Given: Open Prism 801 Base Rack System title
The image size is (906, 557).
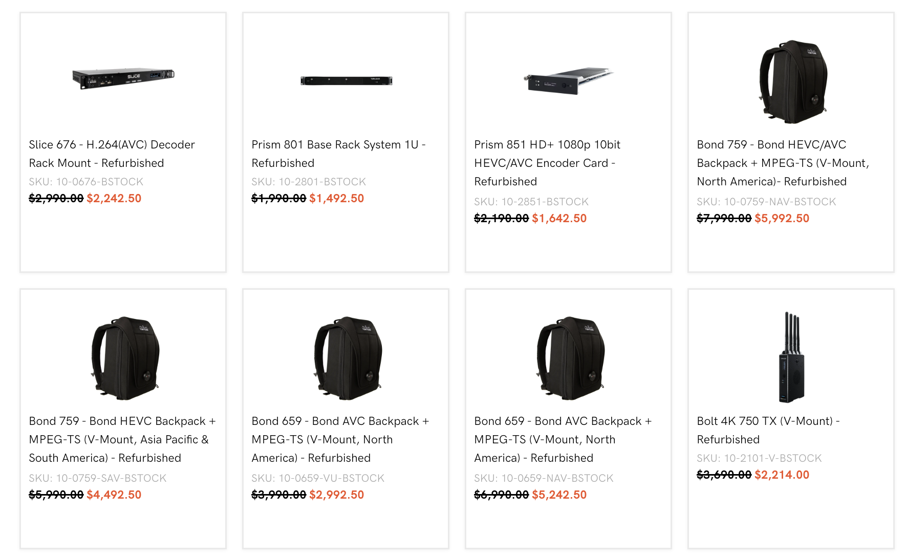Looking at the screenshot, I should (338, 154).
